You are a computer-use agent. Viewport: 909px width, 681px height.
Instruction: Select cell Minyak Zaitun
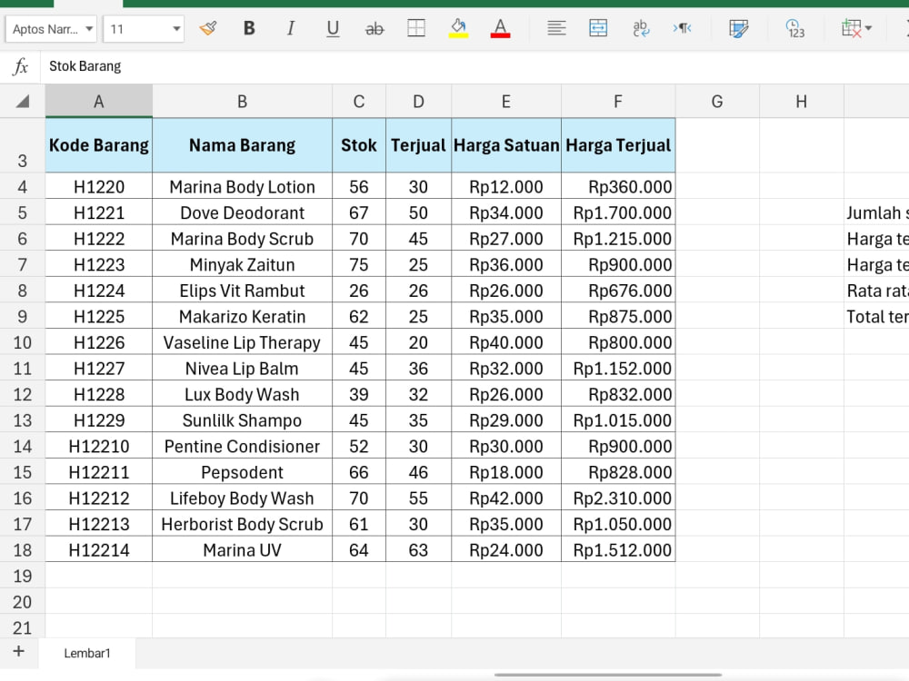[x=243, y=264]
